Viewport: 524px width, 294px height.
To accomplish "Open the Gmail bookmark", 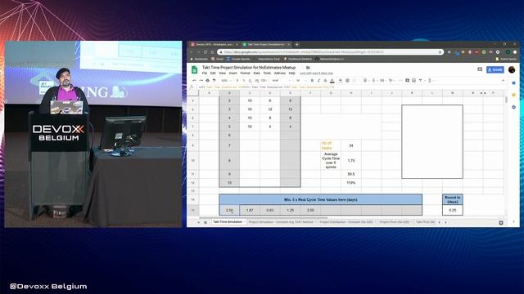I will pos(217,59).
